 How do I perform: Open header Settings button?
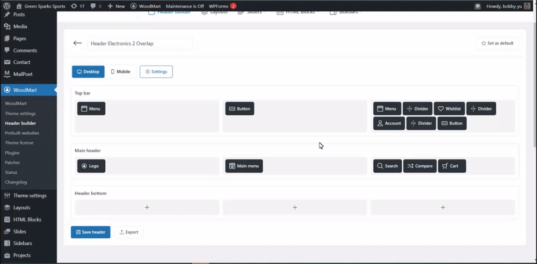click(x=156, y=71)
